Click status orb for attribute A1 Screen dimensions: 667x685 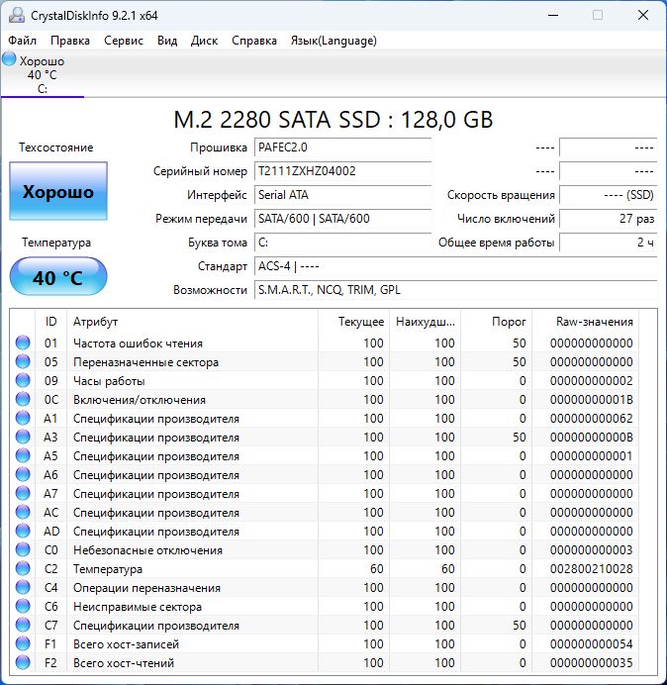tap(23, 418)
